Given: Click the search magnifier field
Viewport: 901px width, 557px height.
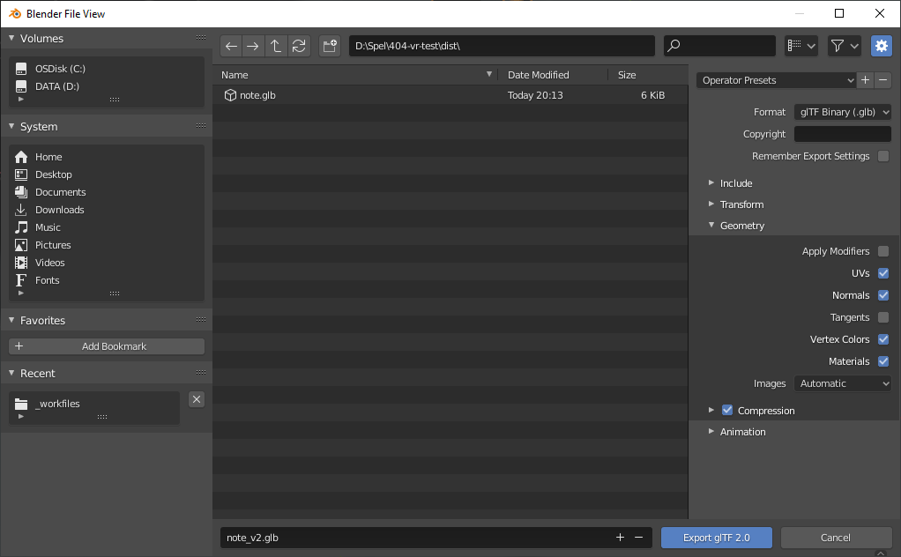Looking at the screenshot, I should pyautogui.click(x=719, y=46).
